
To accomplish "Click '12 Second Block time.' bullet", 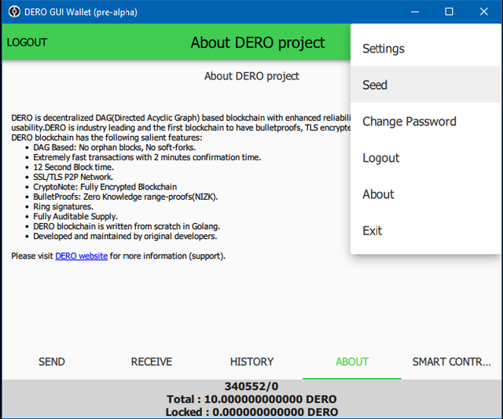I will pos(73,167).
